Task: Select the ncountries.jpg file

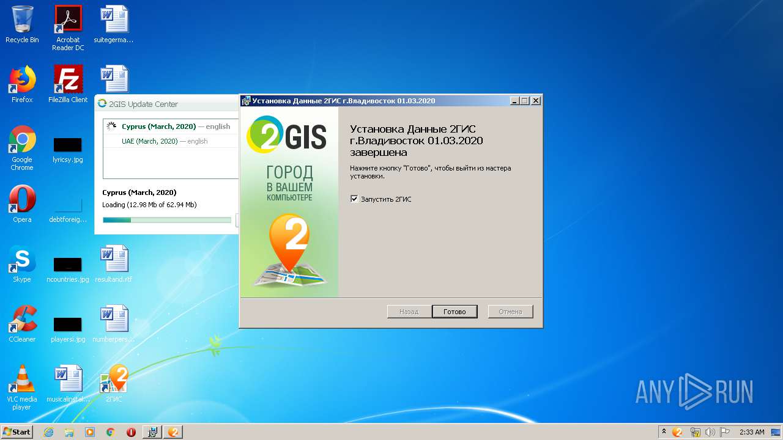Action: coord(68,269)
